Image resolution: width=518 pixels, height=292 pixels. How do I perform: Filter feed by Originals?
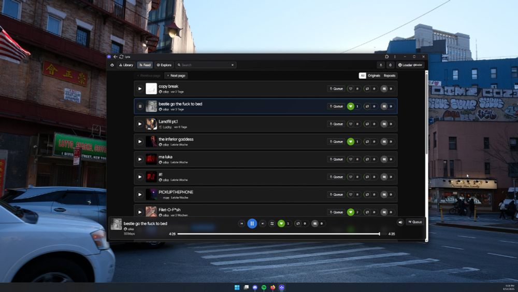coord(374,76)
